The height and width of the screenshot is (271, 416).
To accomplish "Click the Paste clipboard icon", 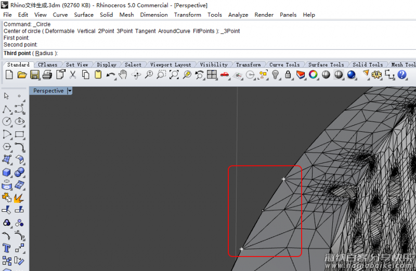I will (98, 75).
